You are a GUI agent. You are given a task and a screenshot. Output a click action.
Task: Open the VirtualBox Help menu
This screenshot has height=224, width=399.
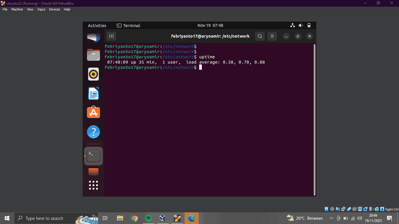67,9
